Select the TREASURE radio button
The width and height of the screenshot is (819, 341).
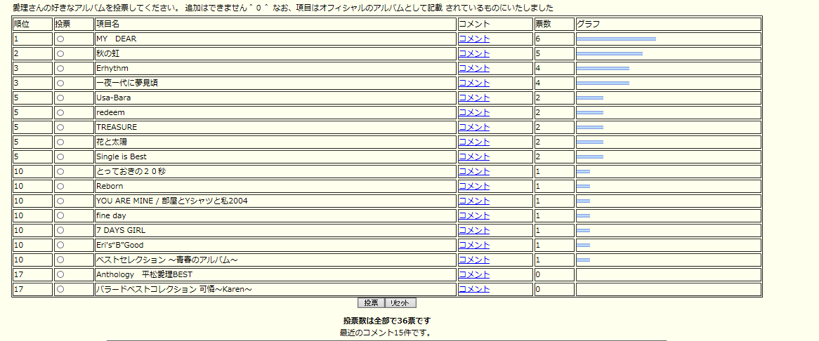tap(60, 128)
